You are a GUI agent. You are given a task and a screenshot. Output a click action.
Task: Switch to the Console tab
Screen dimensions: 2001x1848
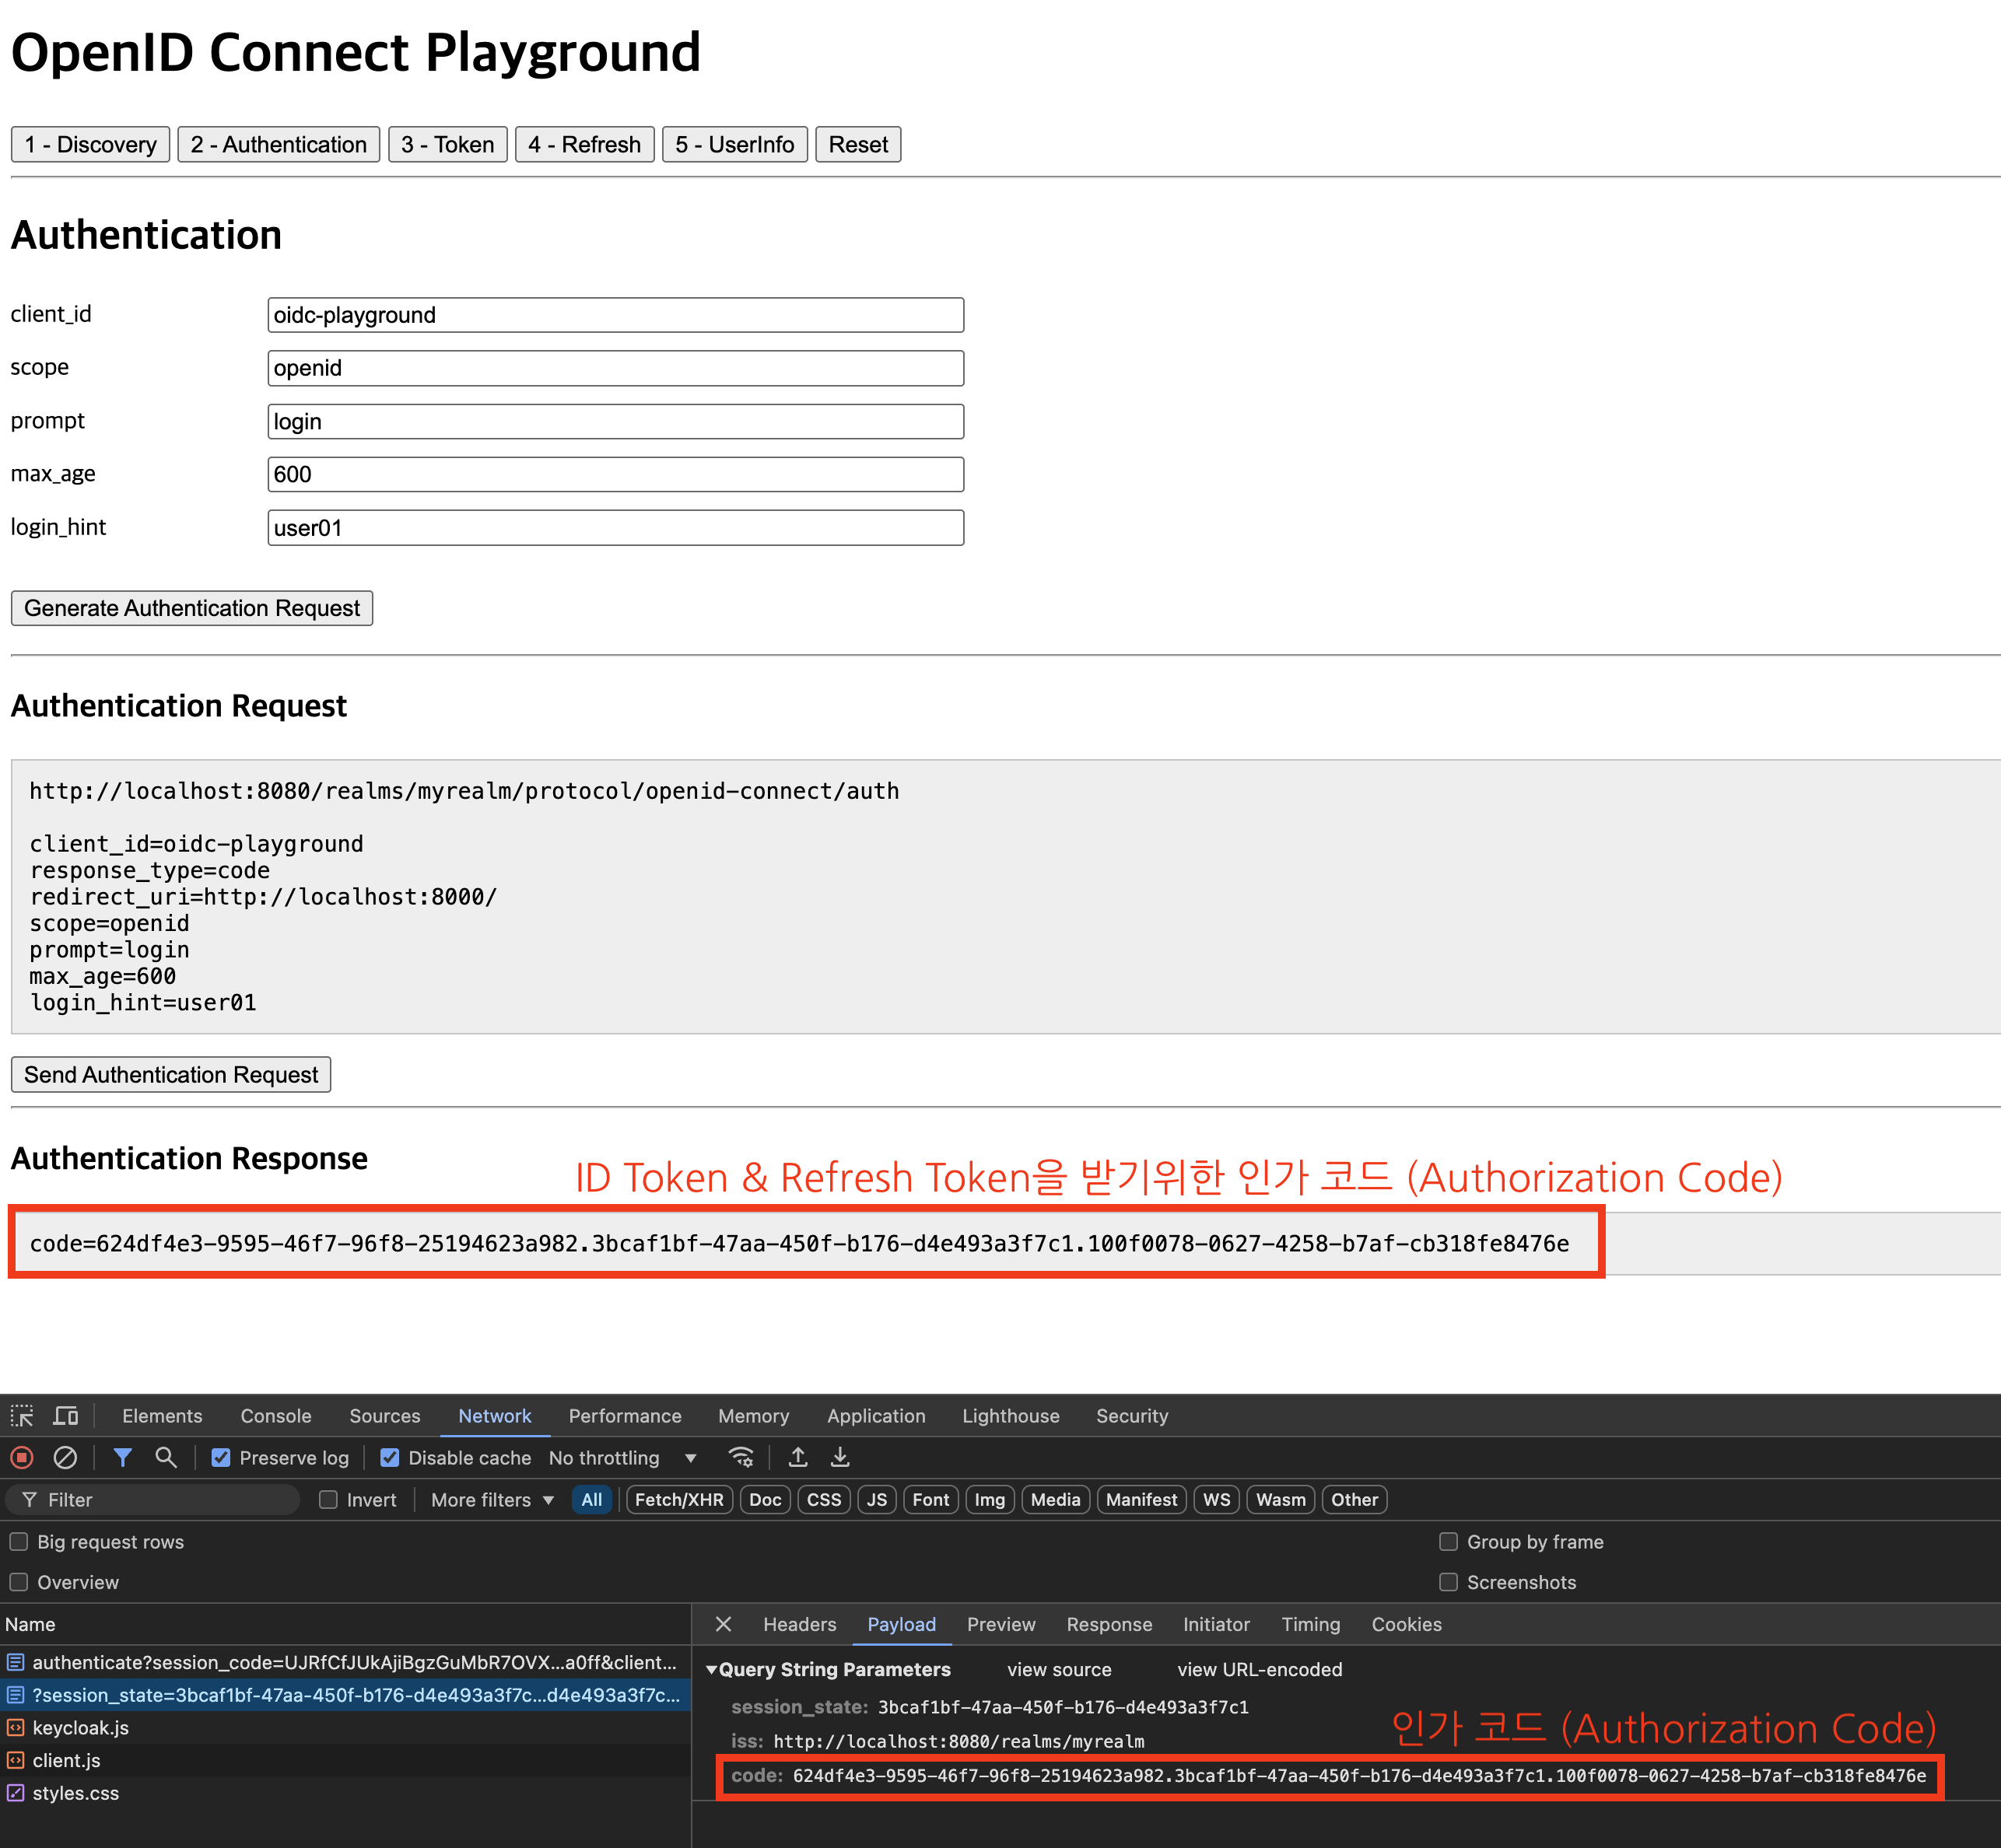pos(275,1416)
